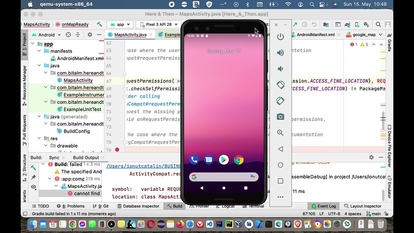Click emulator Volume Down button
Viewport: 414px width, 233px height.
[x=280, y=69]
